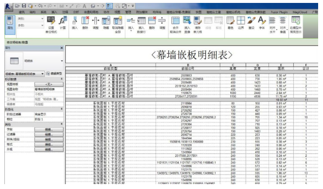
Task: Click column header A above 嵌板类型
Action: coord(110,65)
